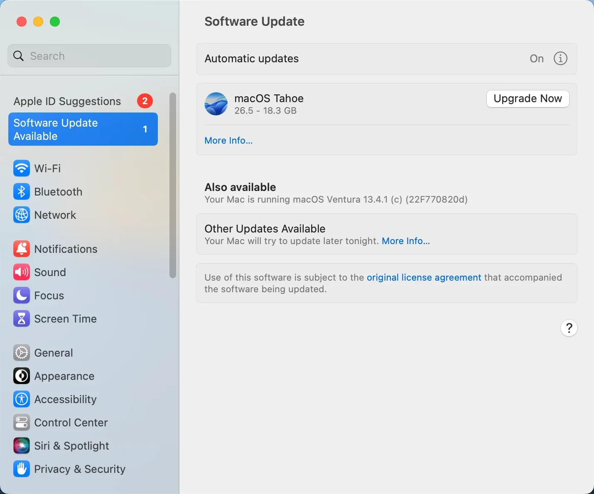Click the Search field
The image size is (594, 494).
point(89,56)
